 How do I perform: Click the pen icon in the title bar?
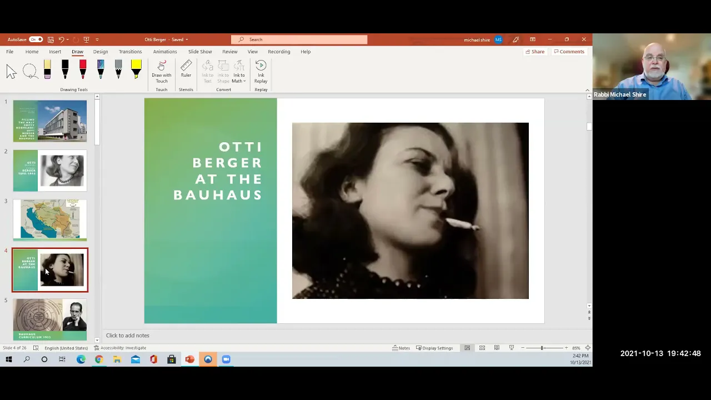click(x=515, y=39)
